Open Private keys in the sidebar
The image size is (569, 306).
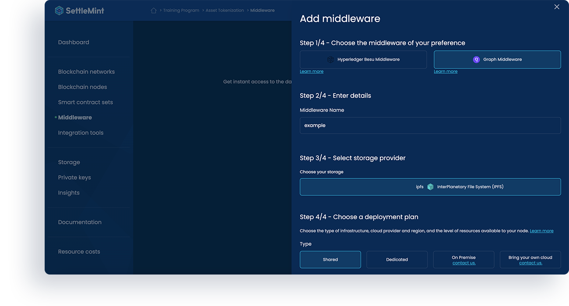[x=74, y=177]
